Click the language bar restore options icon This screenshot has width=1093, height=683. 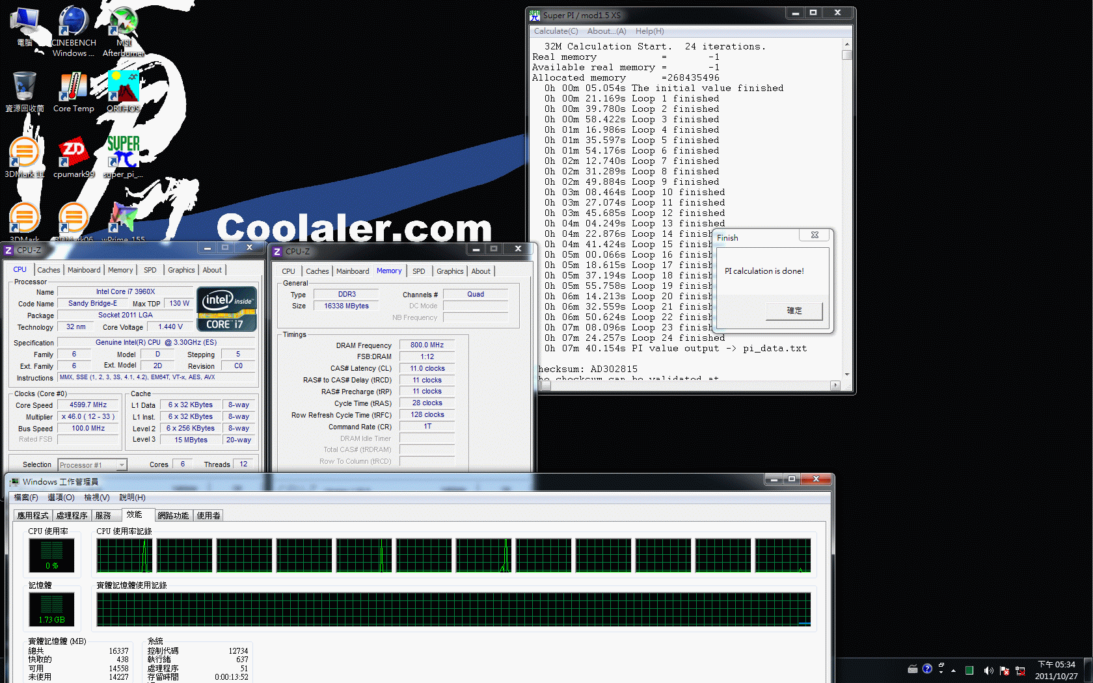point(941,665)
